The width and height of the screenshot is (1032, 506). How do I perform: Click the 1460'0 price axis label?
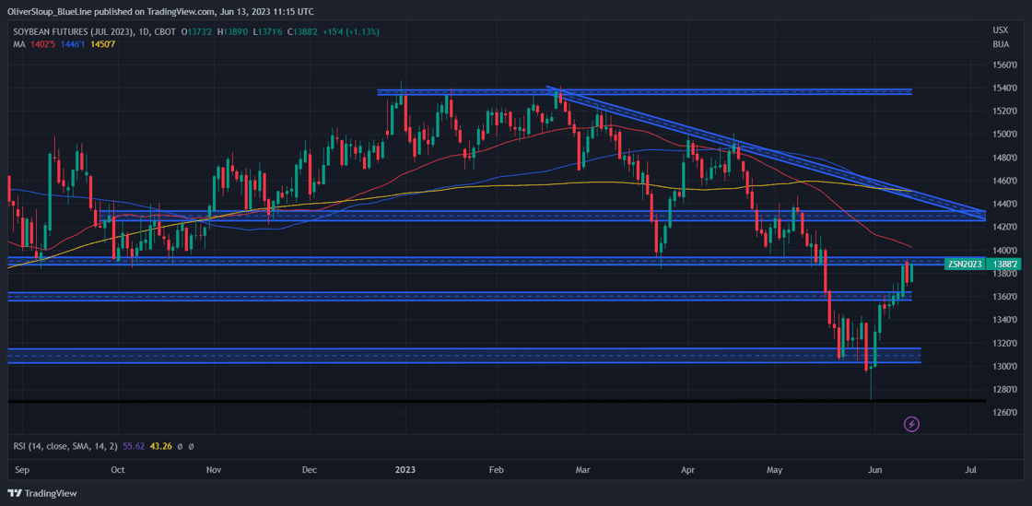click(x=1005, y=181)
